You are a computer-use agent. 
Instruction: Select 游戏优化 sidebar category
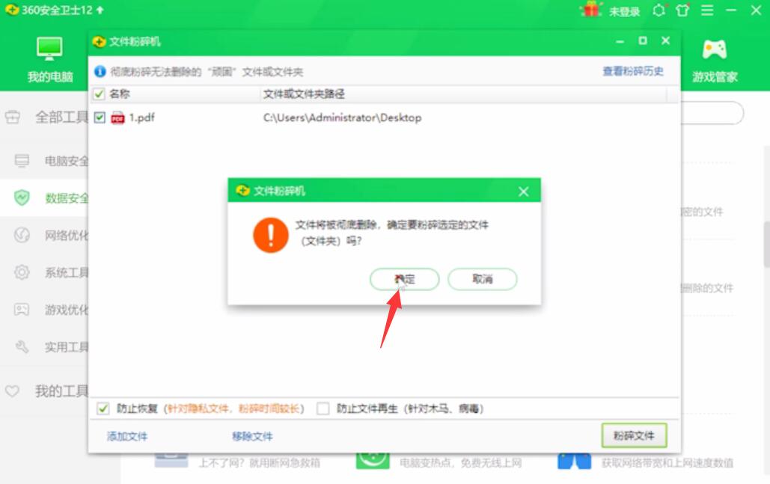pos(67,310)
